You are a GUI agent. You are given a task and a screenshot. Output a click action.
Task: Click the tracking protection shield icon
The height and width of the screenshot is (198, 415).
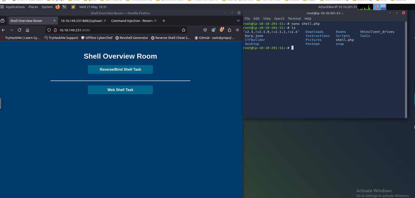click(49, 30)
